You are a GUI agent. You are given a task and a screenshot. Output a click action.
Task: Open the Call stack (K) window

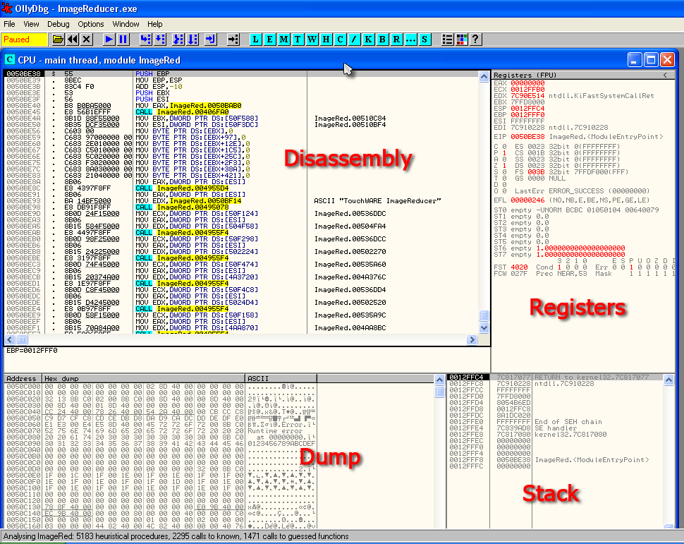pos(368,40)
